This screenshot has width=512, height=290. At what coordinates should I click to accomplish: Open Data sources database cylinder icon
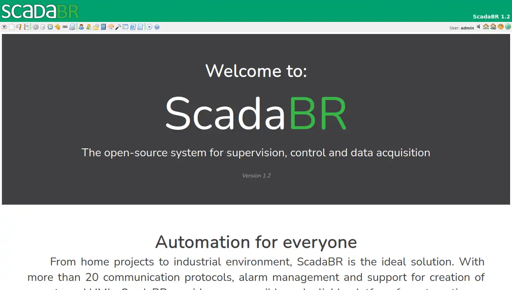coord(43,27)
